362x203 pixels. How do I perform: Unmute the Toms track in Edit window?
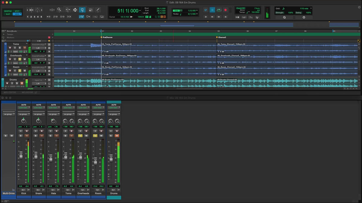click(x=24, y=48)
